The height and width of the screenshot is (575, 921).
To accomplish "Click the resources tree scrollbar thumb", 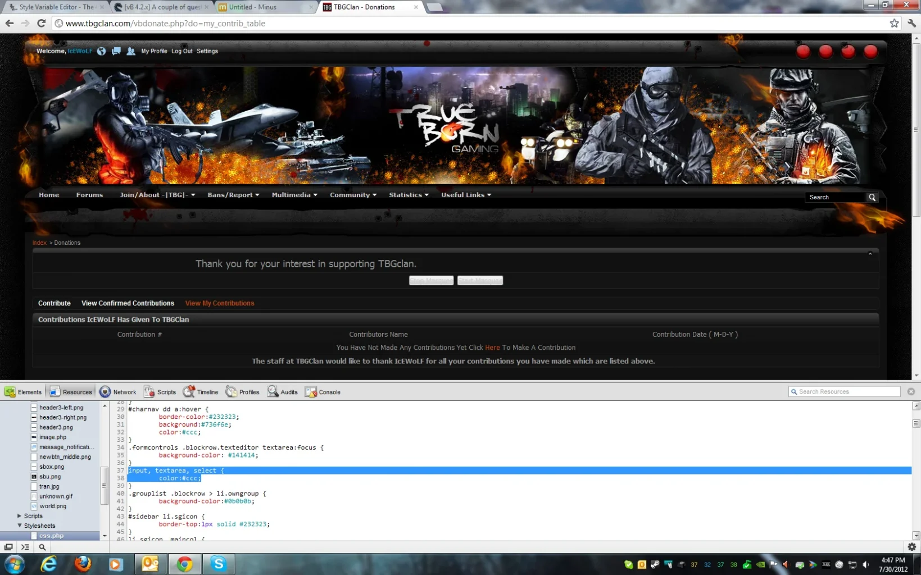I will 104,485.
